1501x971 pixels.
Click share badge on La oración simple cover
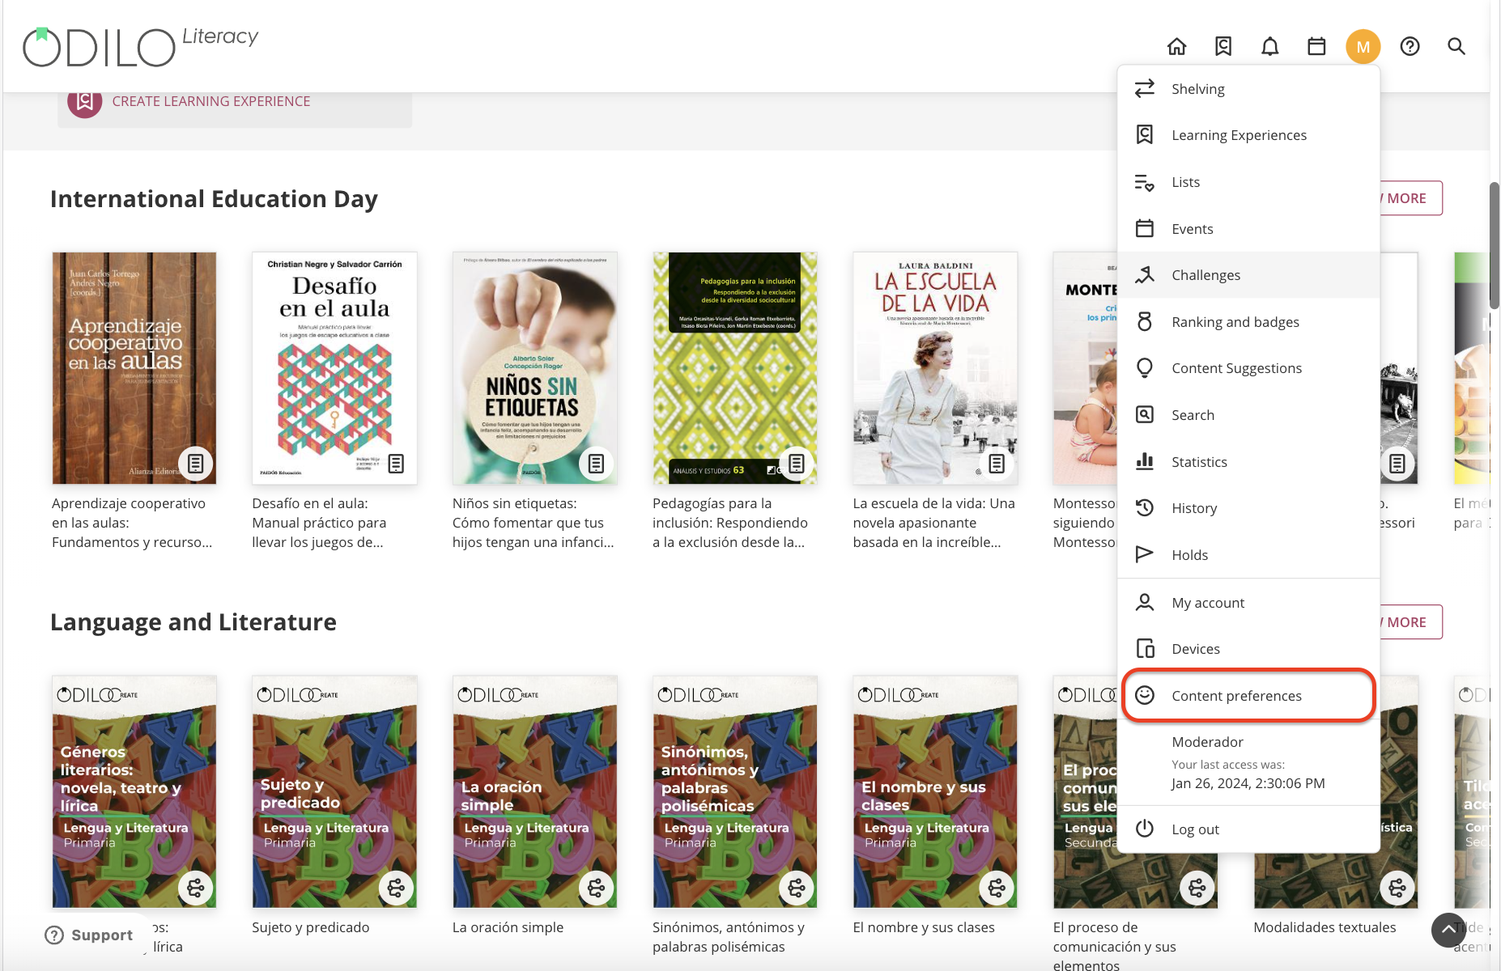pyautogui.click(x=597, y=888)
